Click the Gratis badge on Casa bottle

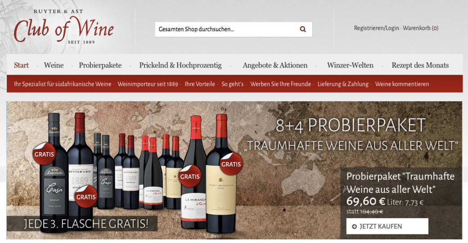tap(44, 154)
